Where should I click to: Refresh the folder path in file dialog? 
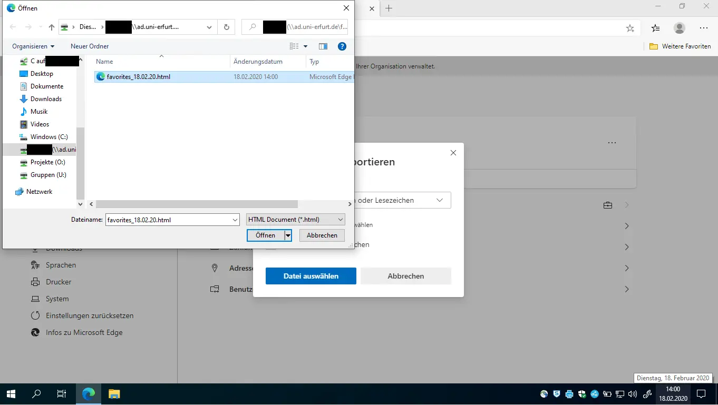point(226,27)
